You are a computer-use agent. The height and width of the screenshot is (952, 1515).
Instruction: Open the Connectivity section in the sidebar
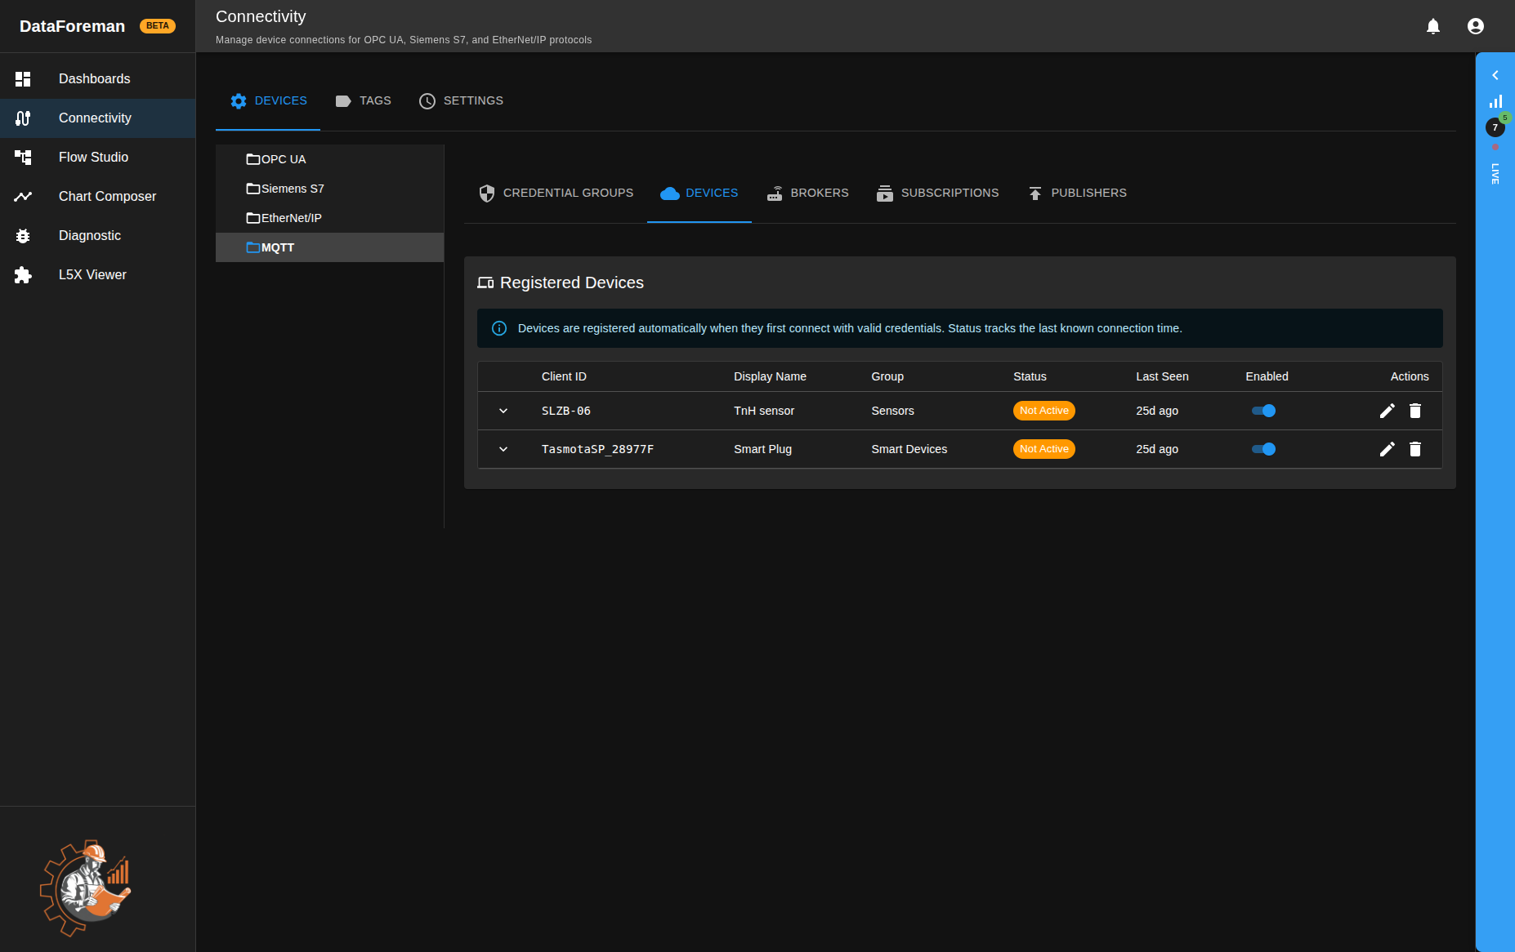(94, 118)
